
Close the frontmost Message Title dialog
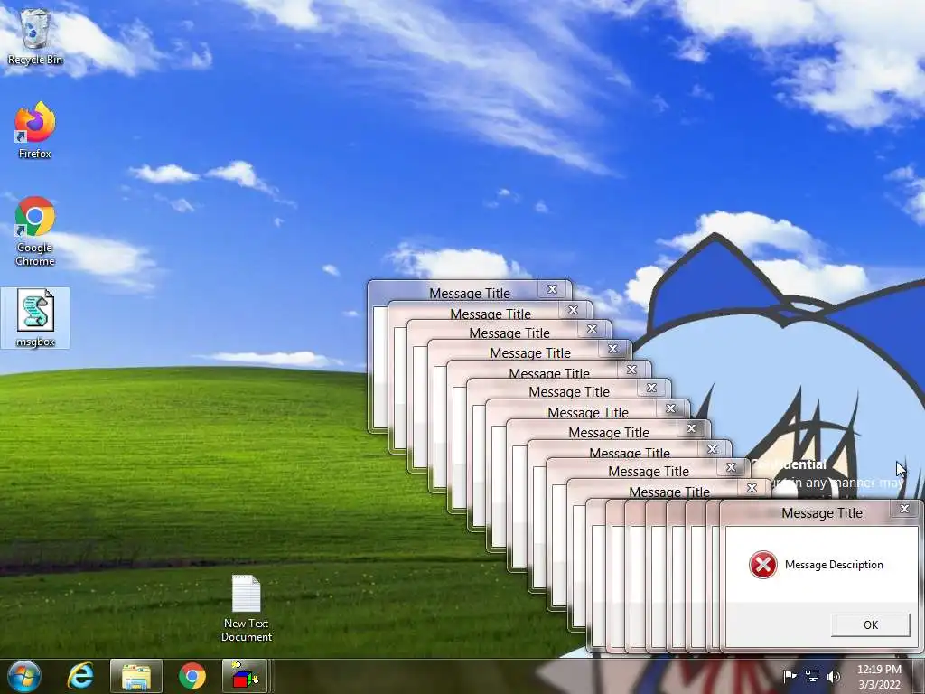click(904, 509)
